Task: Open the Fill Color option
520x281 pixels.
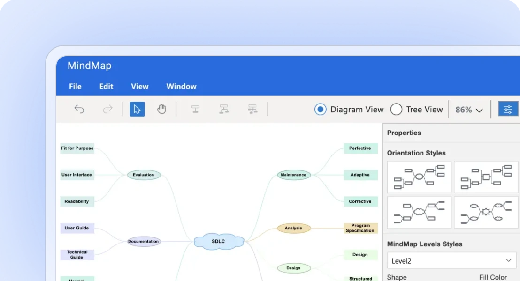Action: pyautogui.click(x=493, y=277)
